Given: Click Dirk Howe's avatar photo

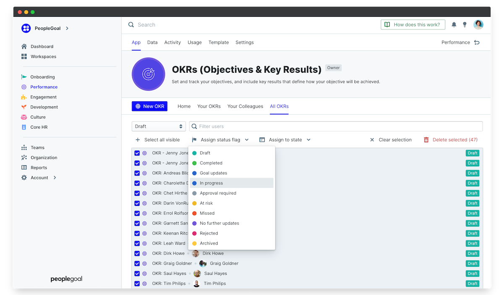Looking at the screenshot, I should point(196,253).
